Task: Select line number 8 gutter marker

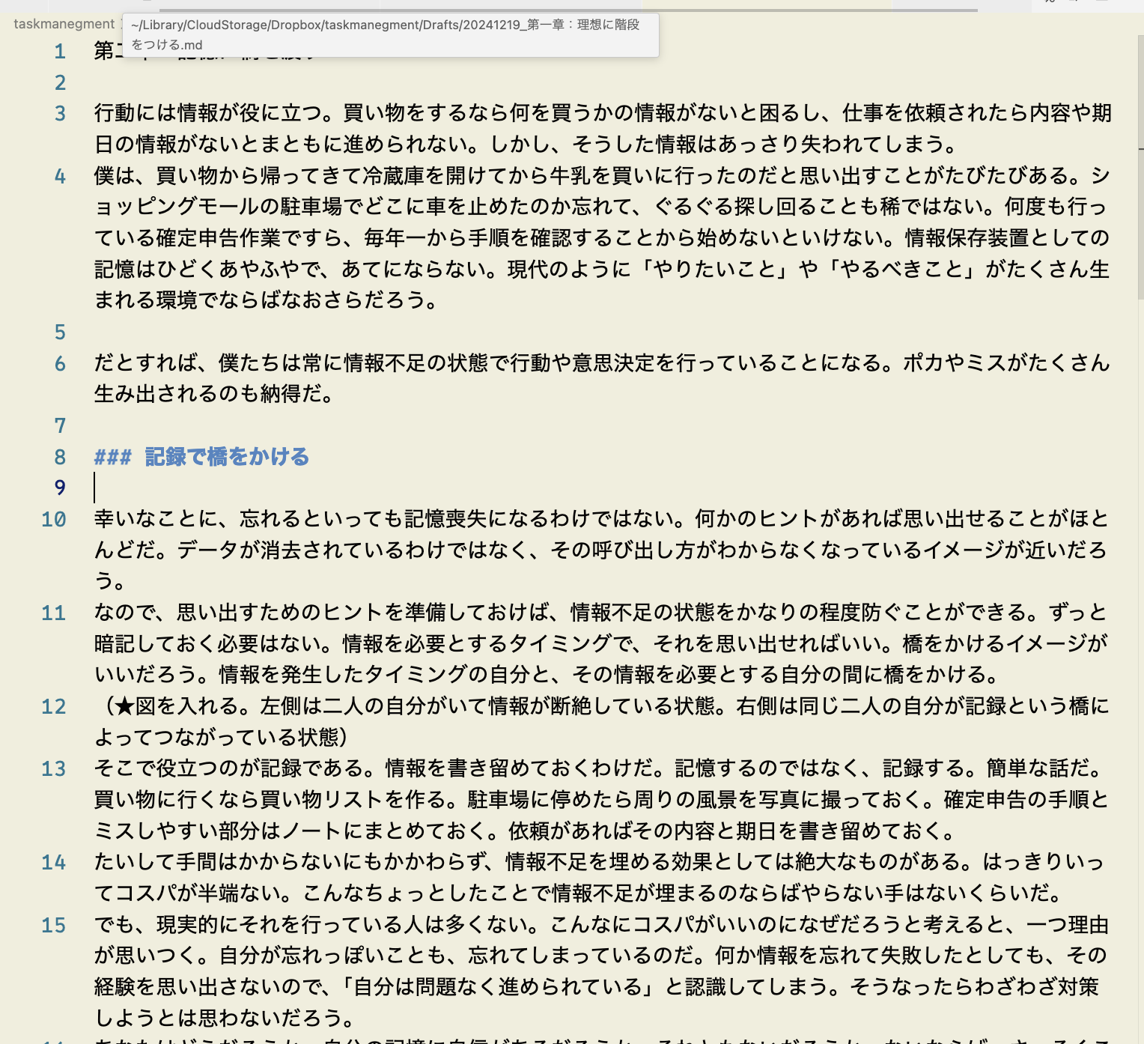Action: pos(59,457)
